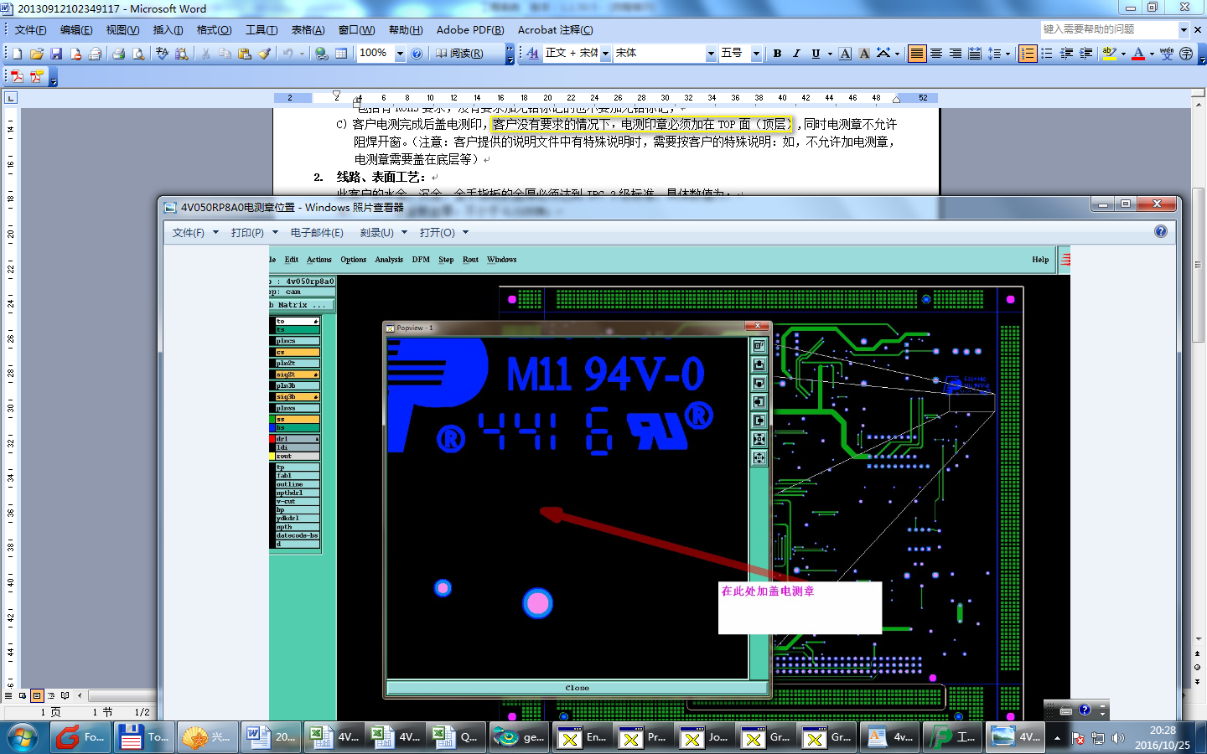Click the Photo Viewer help question icon

pyautogui.click(x=1161, y=231)
